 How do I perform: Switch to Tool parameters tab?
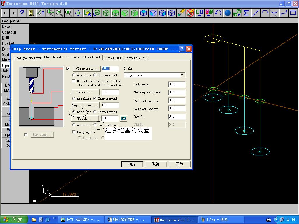coord(28,58)
